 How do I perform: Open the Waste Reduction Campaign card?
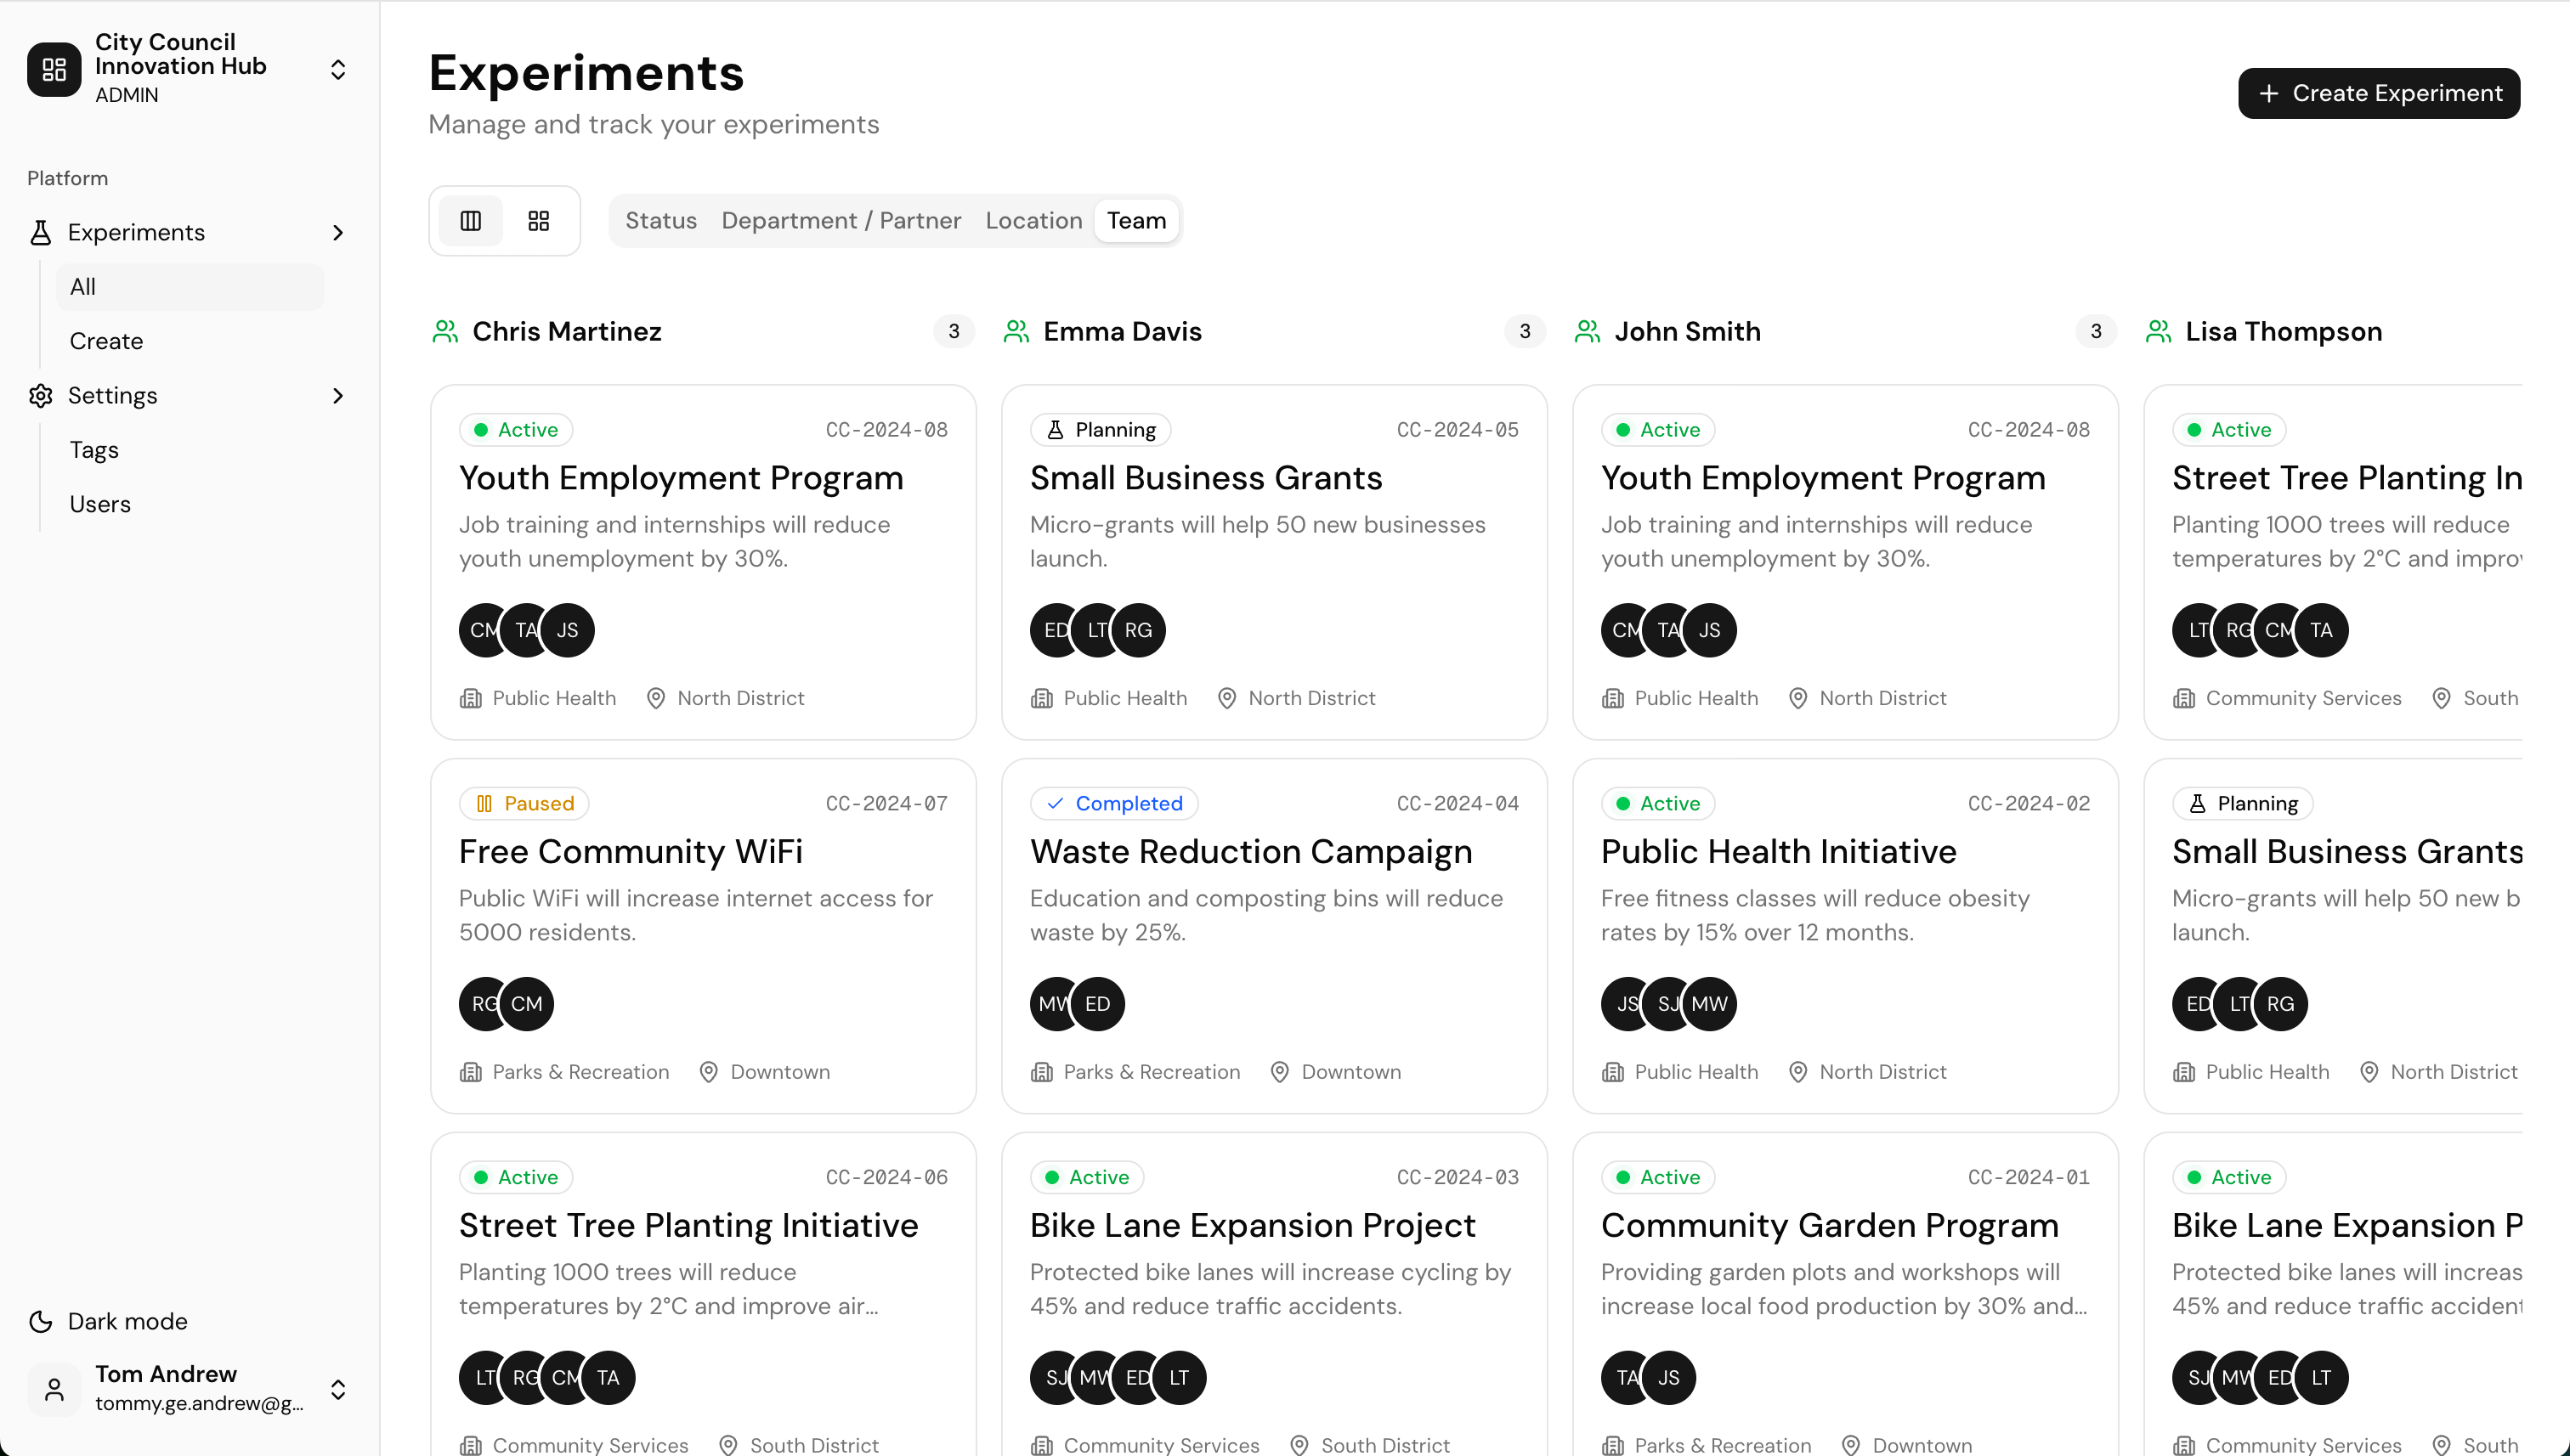click(x=1272, y=936)
